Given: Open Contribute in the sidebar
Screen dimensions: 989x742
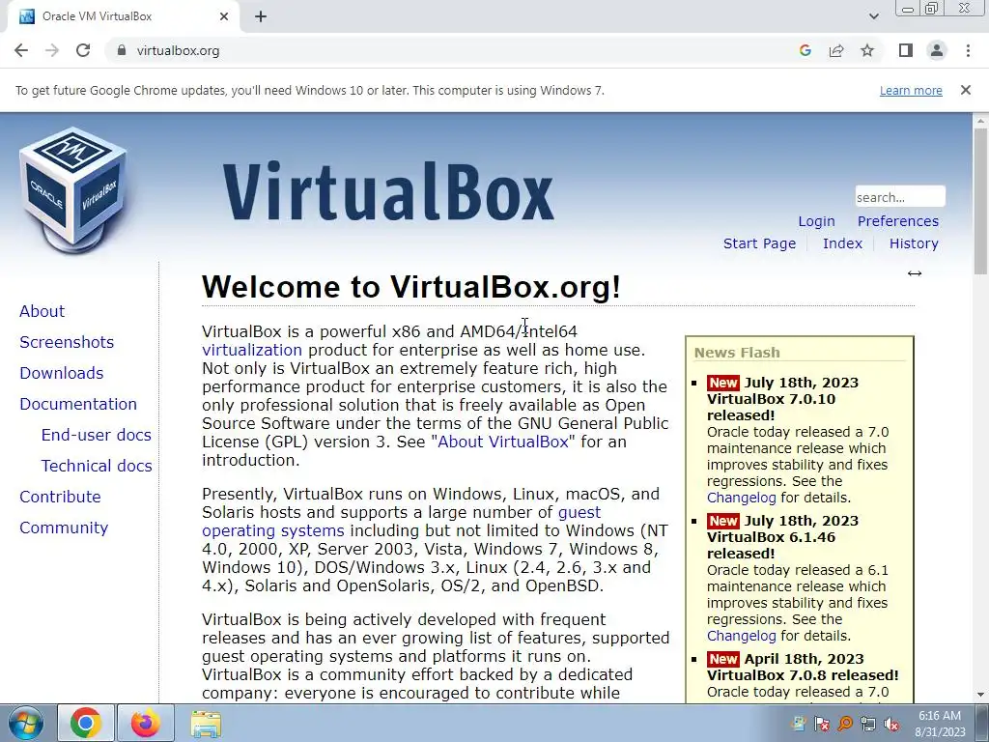Looking at the screenshot, I should point(60,497).
